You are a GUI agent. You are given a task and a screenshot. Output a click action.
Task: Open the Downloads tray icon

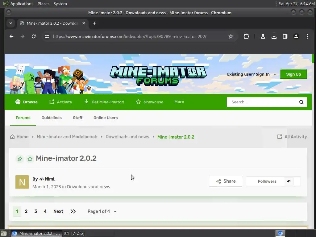[274, 36]
